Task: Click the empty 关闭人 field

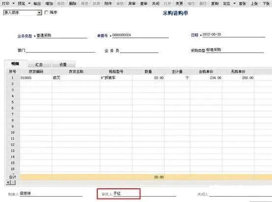Action: tap(240, 194)
